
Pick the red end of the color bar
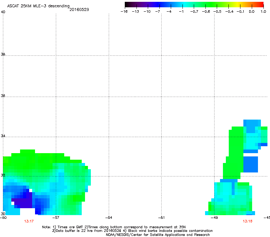click(261, 4)
